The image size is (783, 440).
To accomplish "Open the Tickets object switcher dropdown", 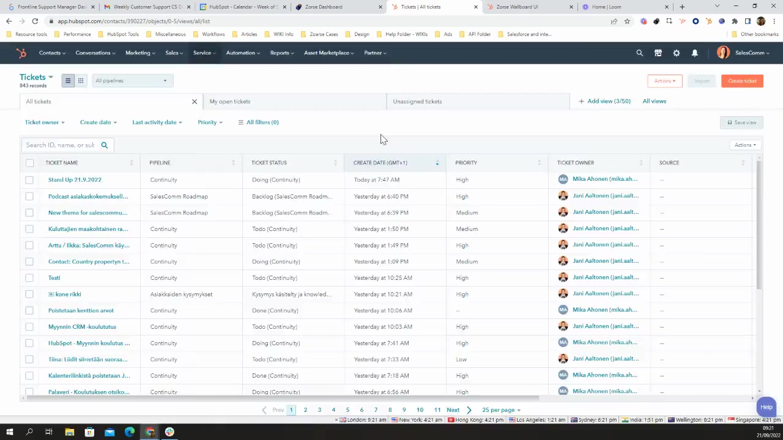I will [36, 77].
